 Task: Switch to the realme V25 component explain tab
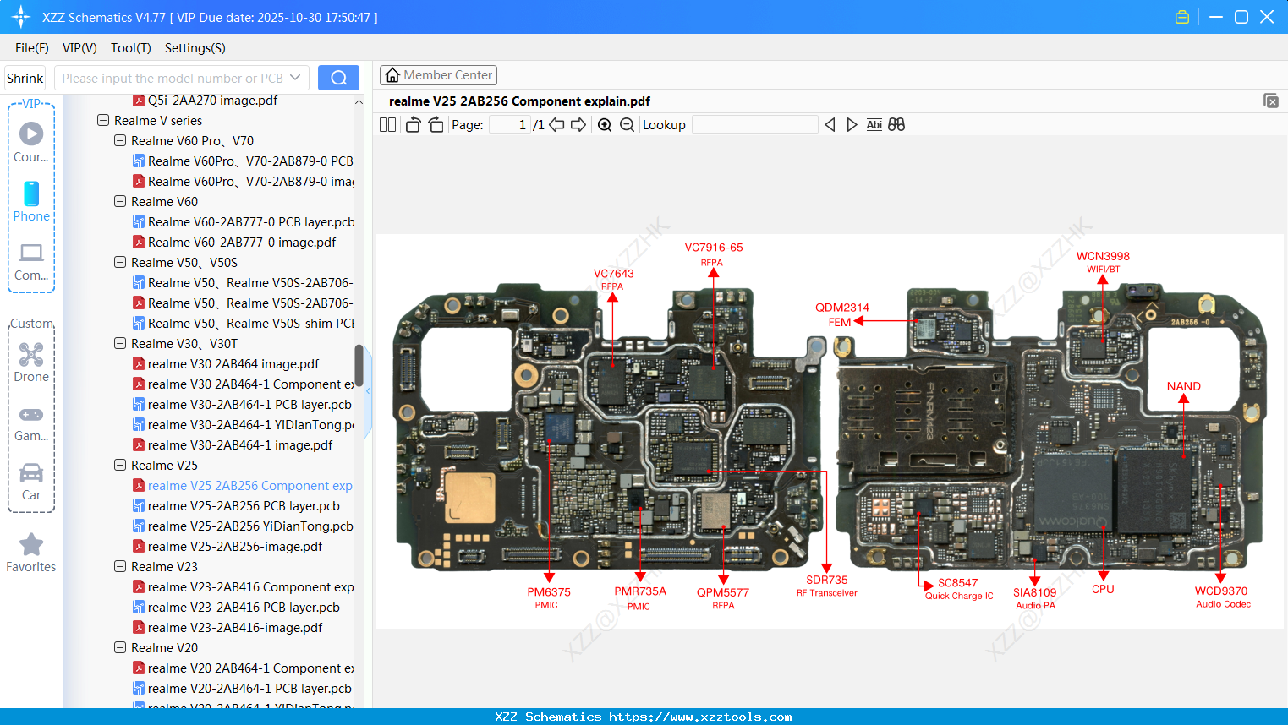[x=519, y=101]
